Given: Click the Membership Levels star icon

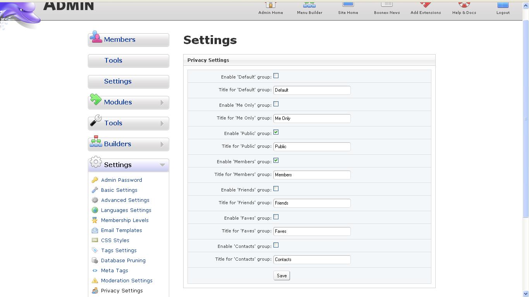Looking at the screenshot, I should coord(95,220).
